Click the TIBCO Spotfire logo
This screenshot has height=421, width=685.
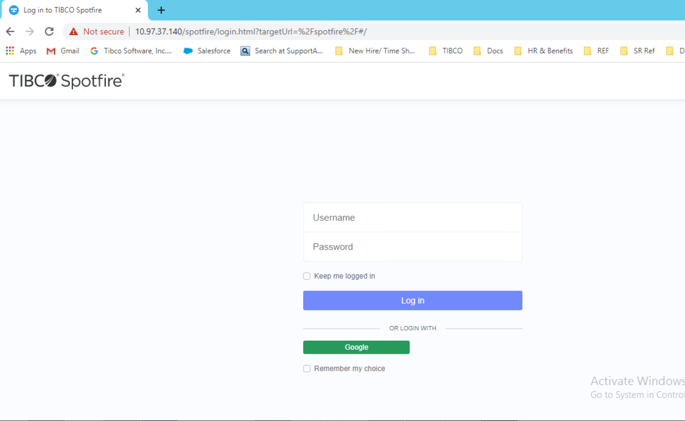[x=67, y=81]
